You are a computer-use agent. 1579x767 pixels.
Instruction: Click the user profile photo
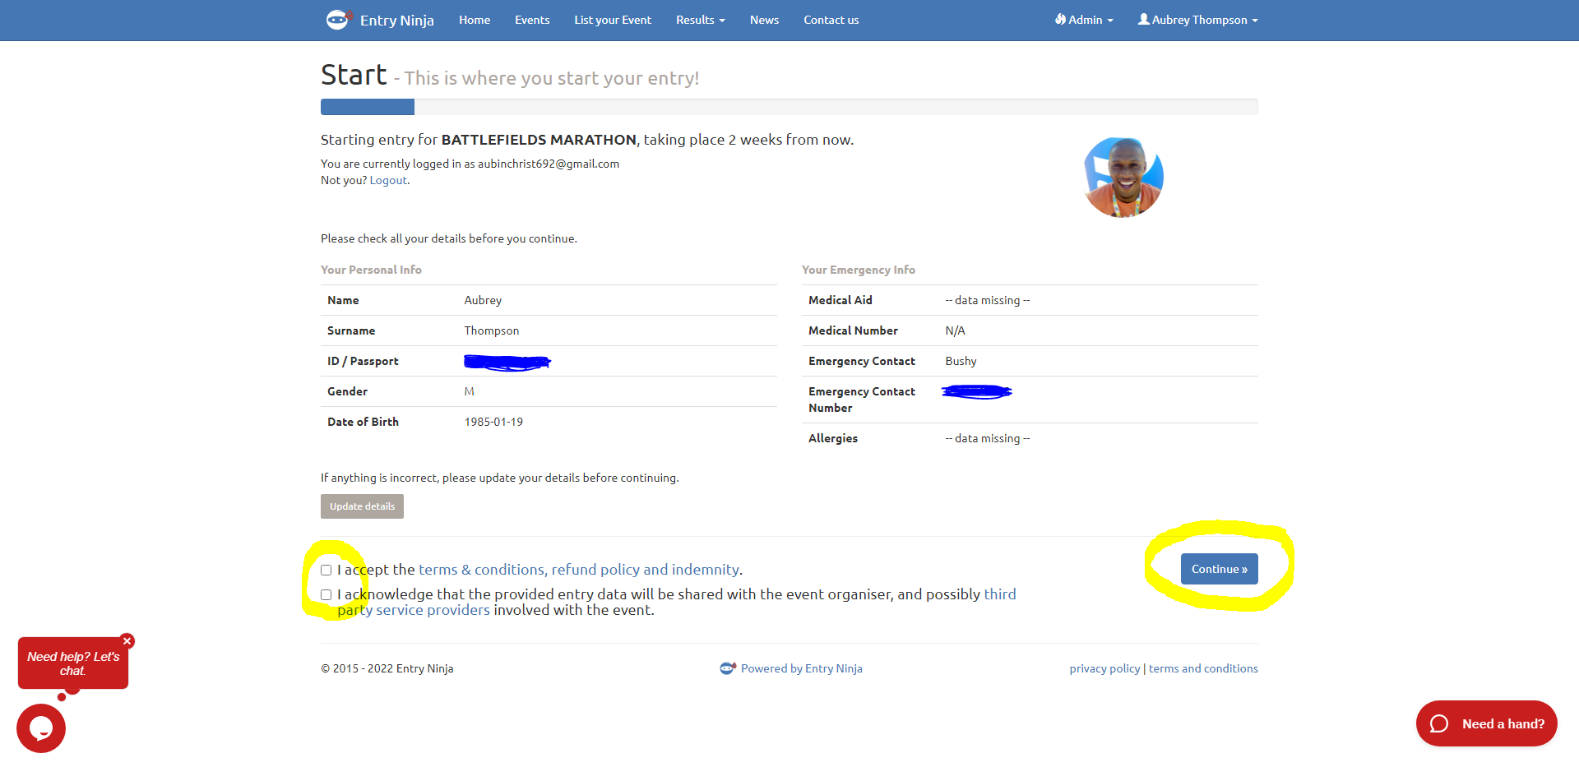[x=1123, y=178]
